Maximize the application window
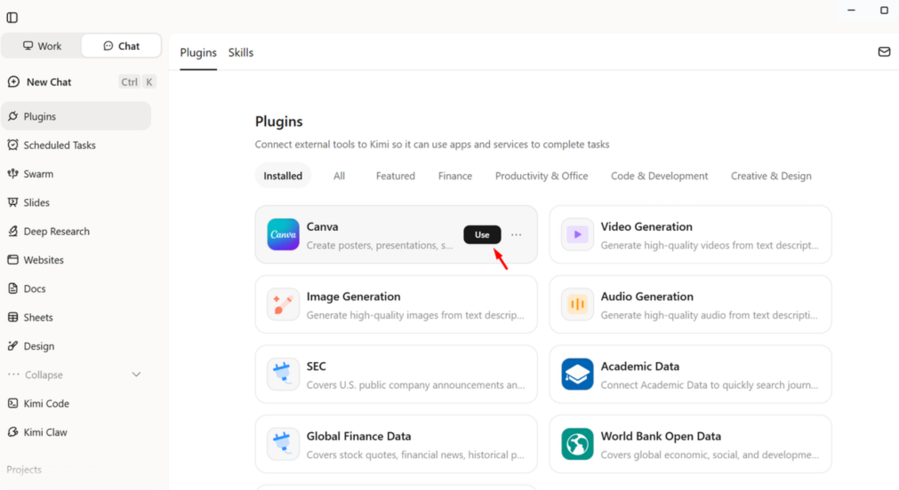899x490 pixels. pyautogui.click(x=884, y=11)
